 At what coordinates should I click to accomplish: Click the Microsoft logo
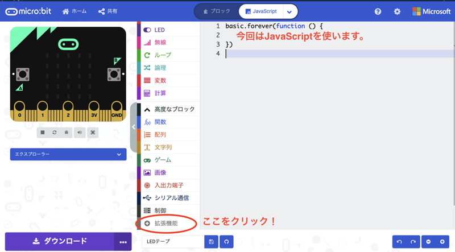432,11
